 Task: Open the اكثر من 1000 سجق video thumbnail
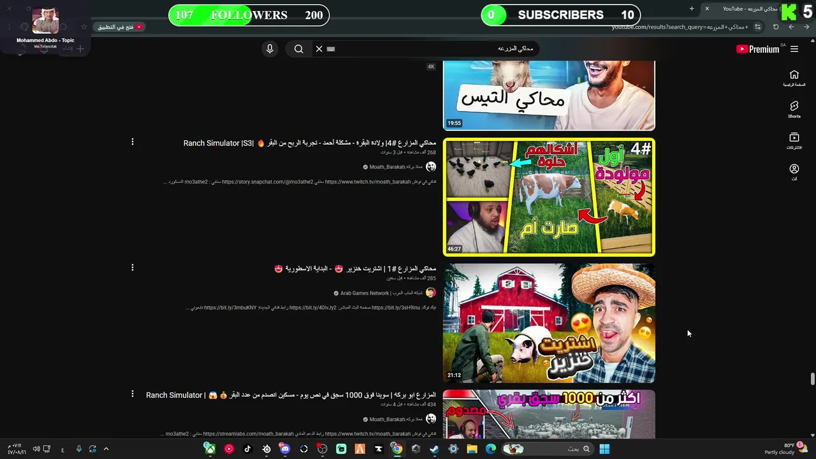(549, 414)
